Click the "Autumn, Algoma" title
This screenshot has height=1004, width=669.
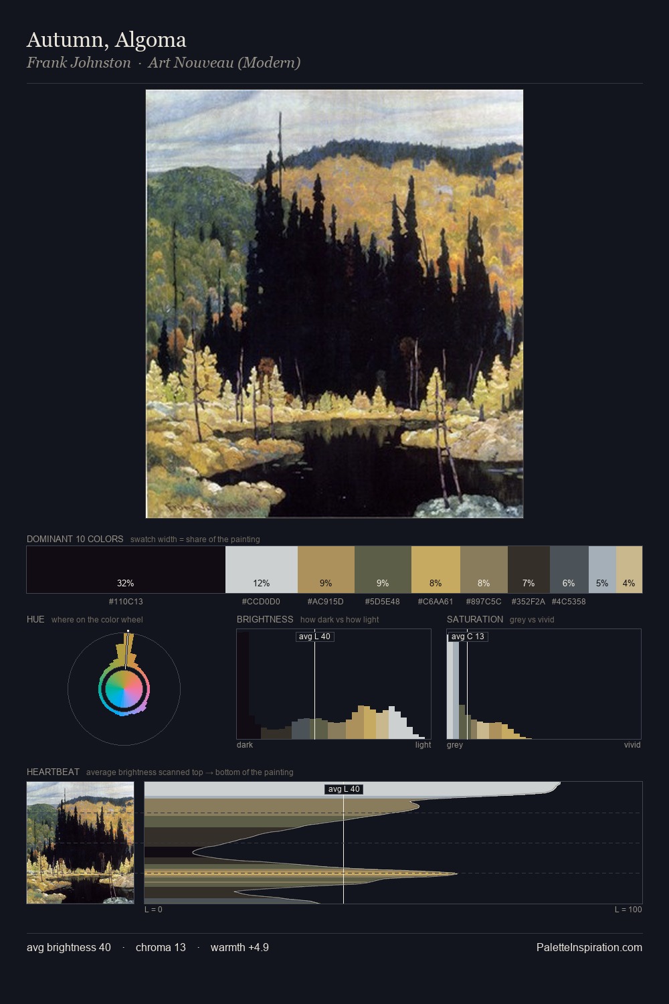[x=106, y=40]
